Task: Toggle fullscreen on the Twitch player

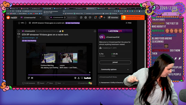Action: tap(82, 78)
